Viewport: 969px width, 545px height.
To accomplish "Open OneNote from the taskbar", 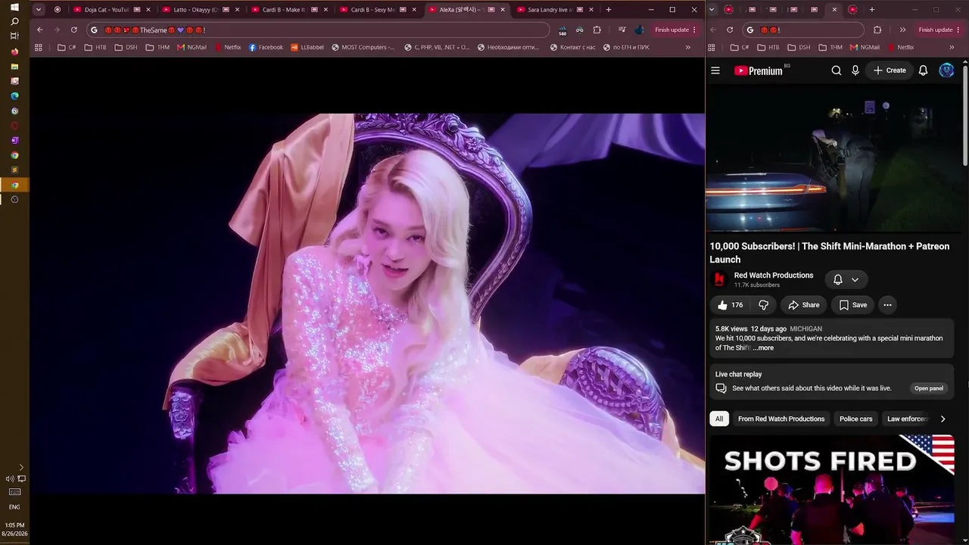I will (x=14, y=140).
